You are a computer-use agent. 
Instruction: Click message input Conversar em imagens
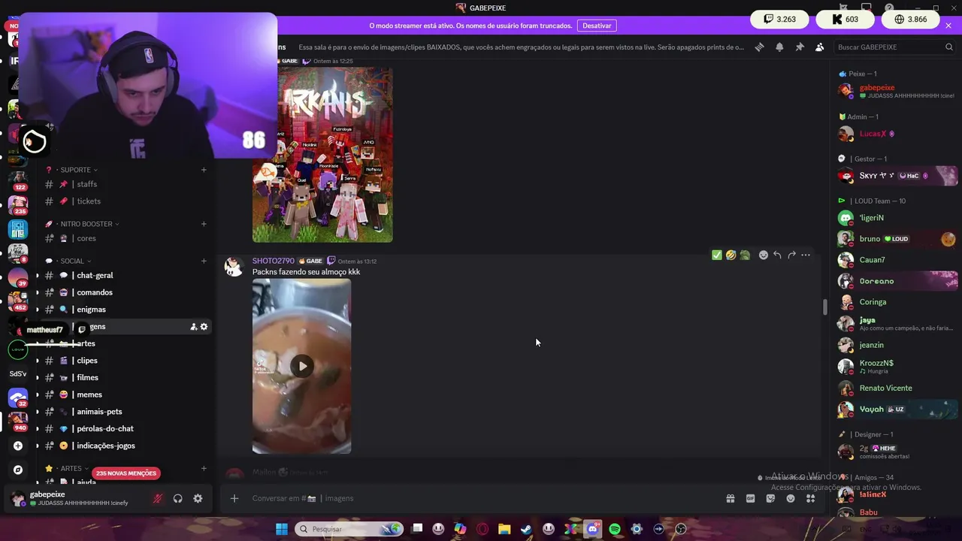481,498
